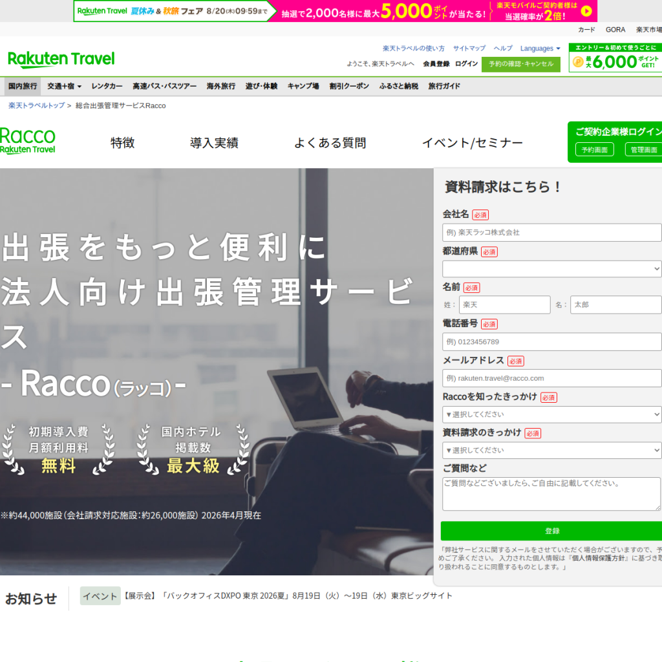Viewport: 662px width, 662px height.
Task: Click the 楽天トラベルトップ breadcrumb link
Action: (x=37, y=105)
